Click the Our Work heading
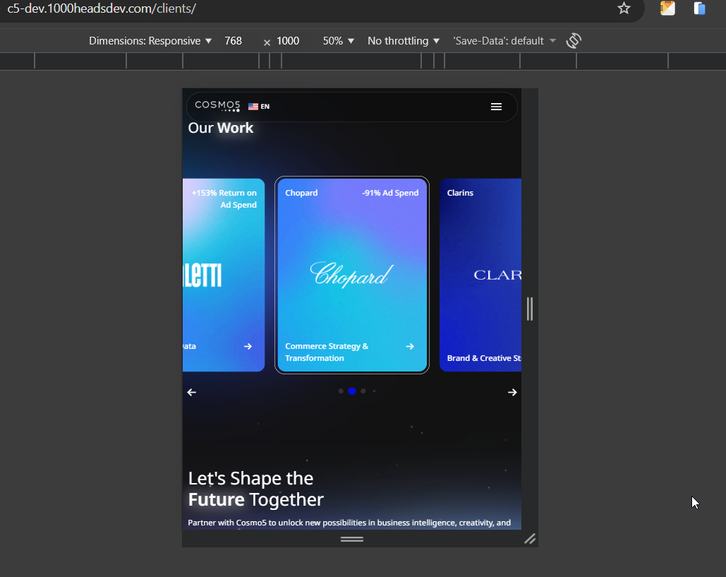Viewport: 726px width, 577px height. (221, 128)
